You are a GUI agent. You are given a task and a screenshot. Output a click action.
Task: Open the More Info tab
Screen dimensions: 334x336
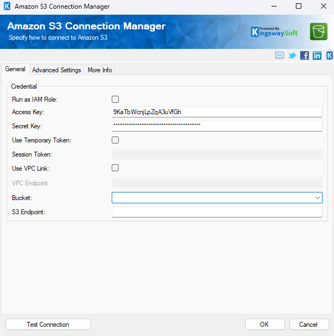point(100,70)
